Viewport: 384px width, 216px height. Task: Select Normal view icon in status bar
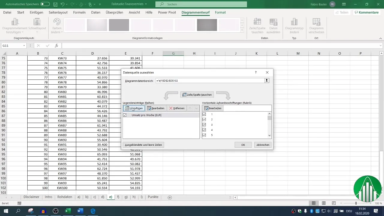click(x=313, y=203)
